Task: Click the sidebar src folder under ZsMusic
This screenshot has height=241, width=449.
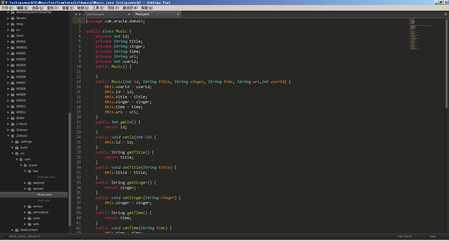Action: [x=22, y=153]
